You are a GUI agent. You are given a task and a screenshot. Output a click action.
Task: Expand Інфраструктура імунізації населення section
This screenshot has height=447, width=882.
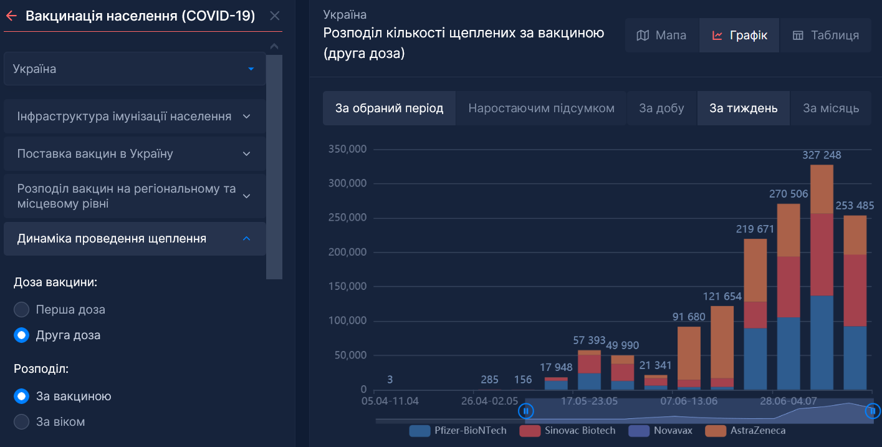[x=135, y=117]
